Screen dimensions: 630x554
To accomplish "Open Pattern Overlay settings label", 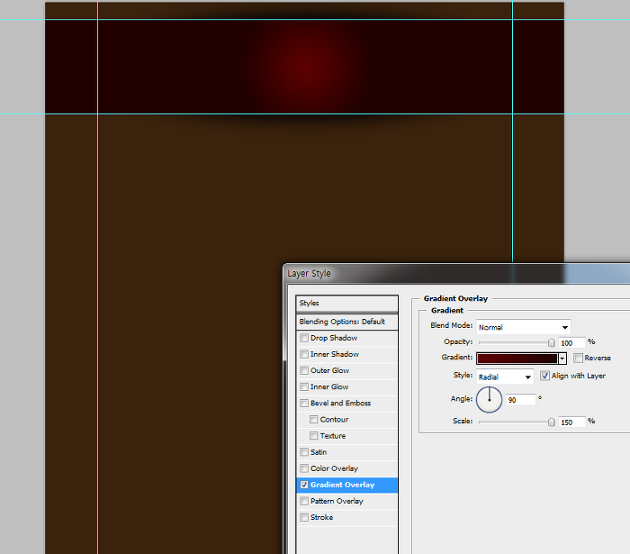I will (x=337, y=501).
